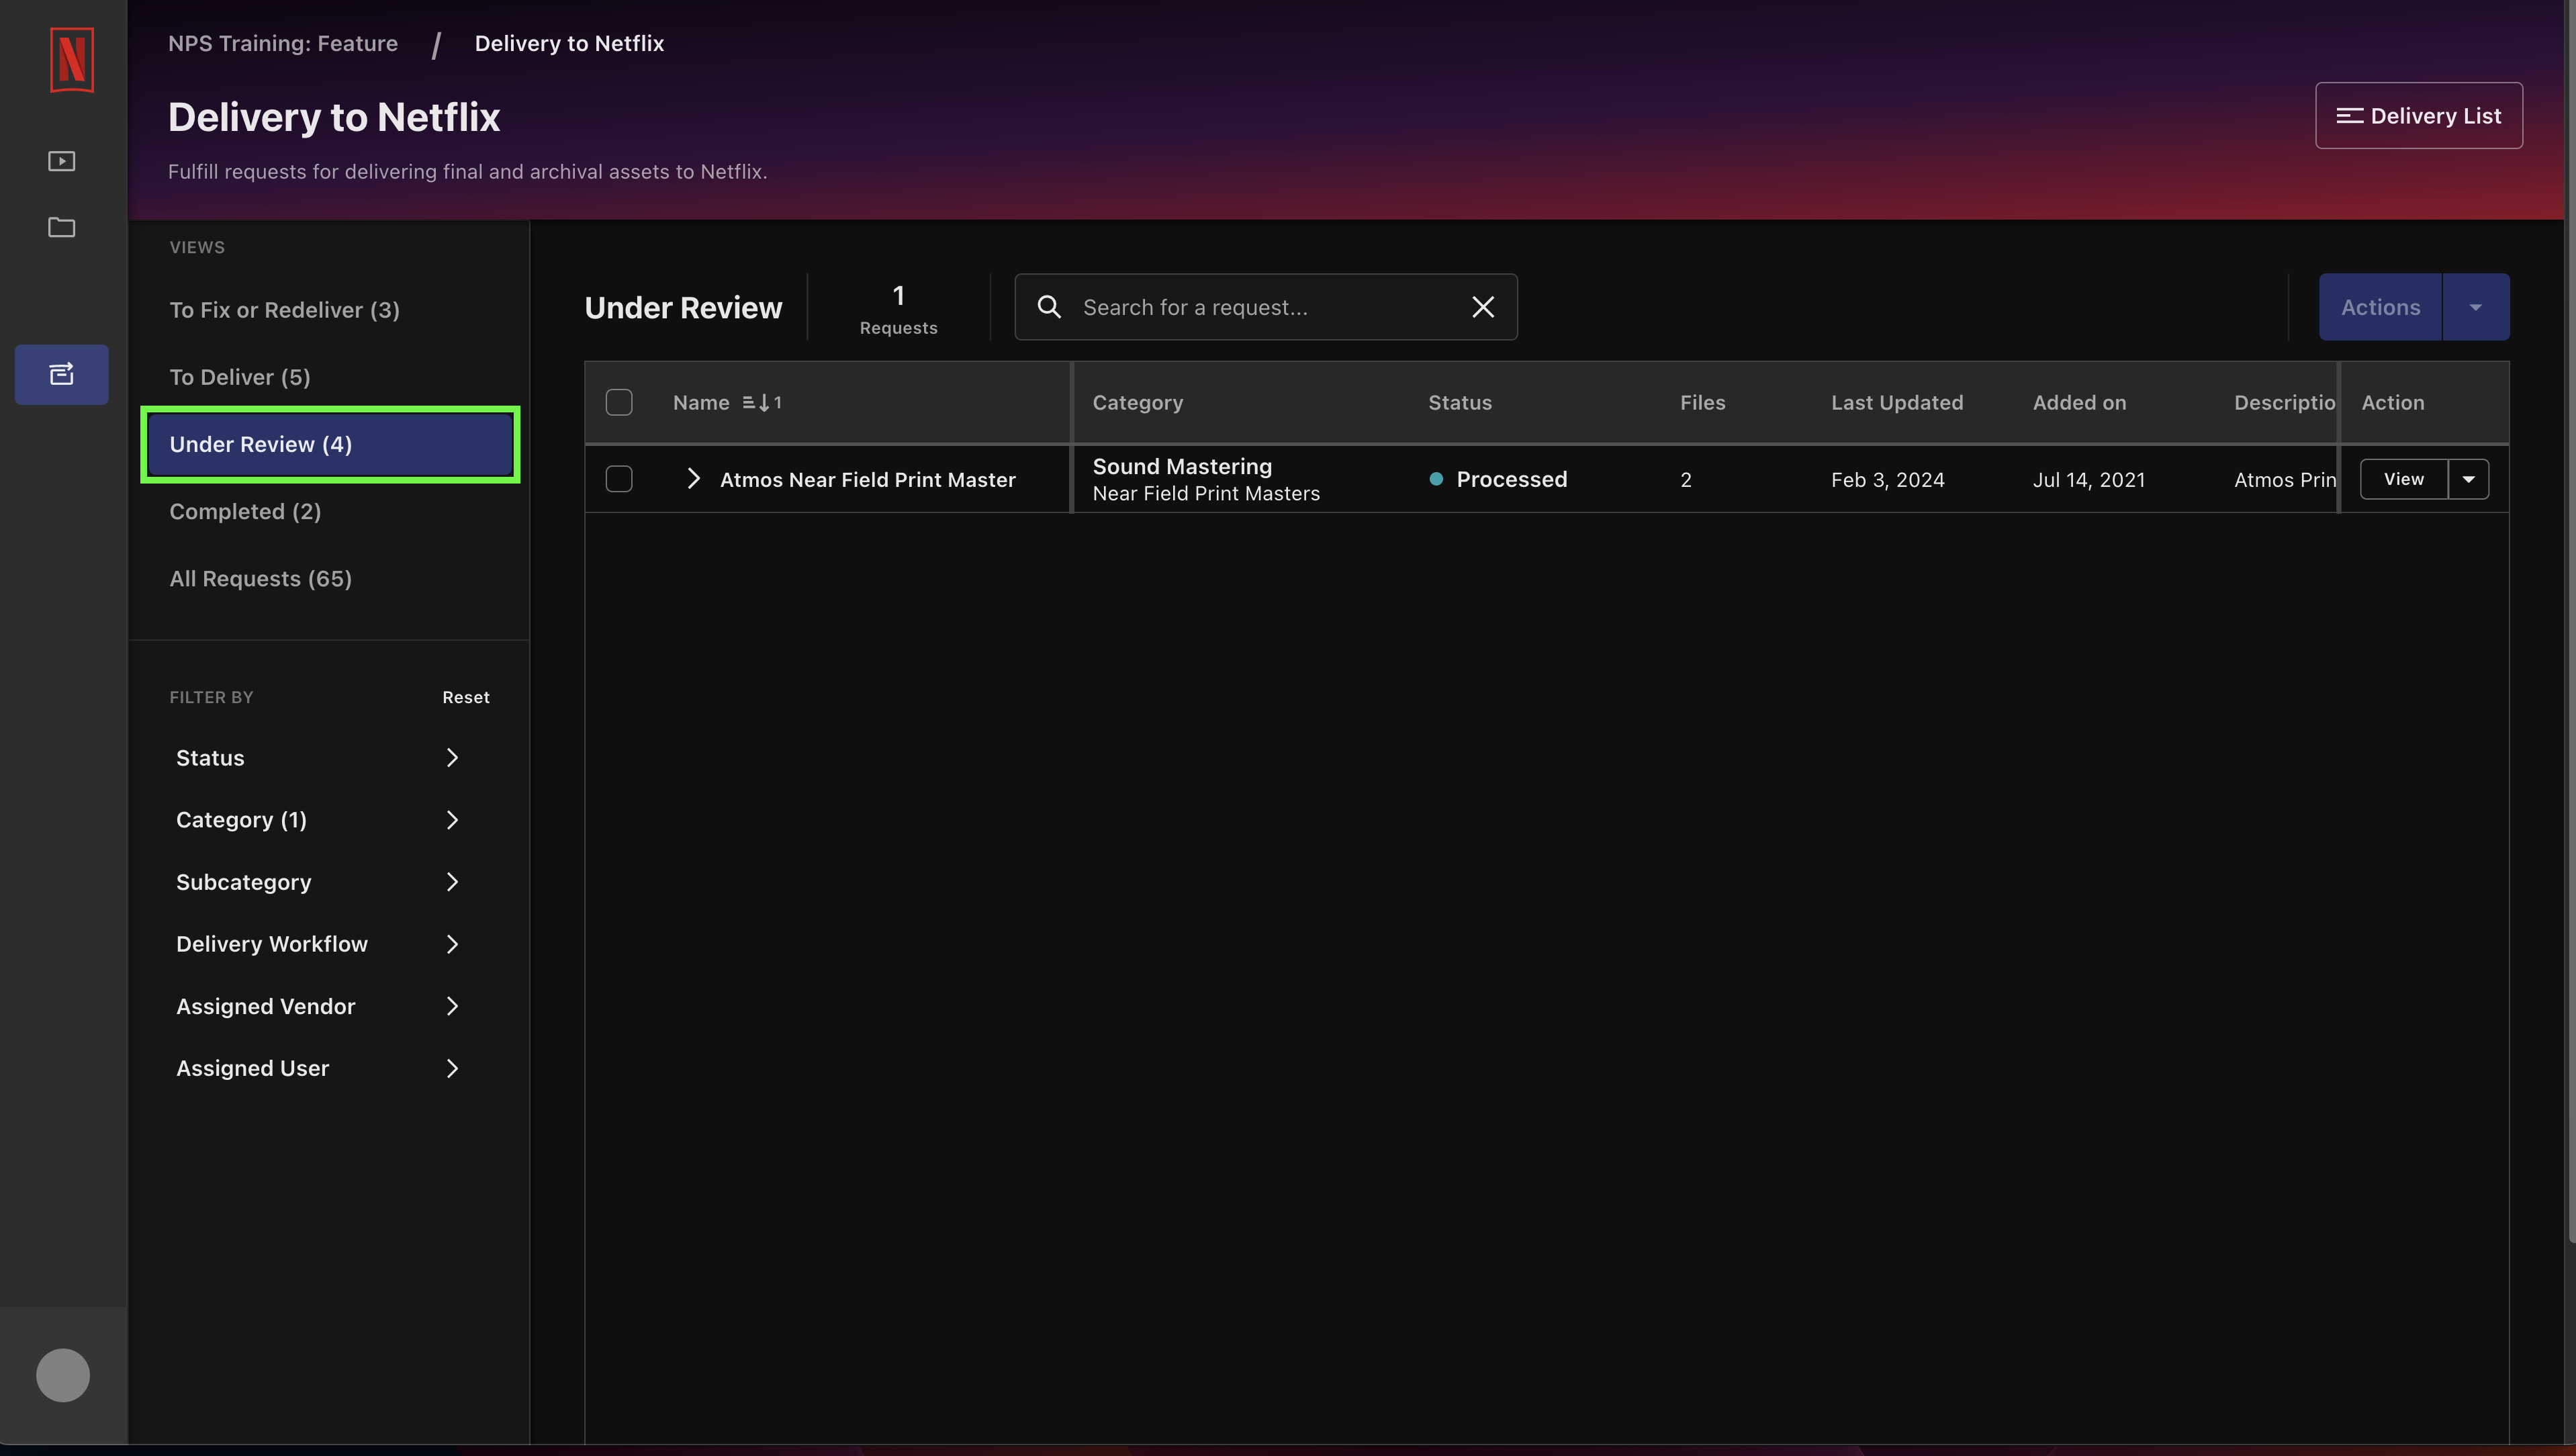Expand the Atmos Near Field Print Master row
The image size is (2576, 1456).
[694, 479]
